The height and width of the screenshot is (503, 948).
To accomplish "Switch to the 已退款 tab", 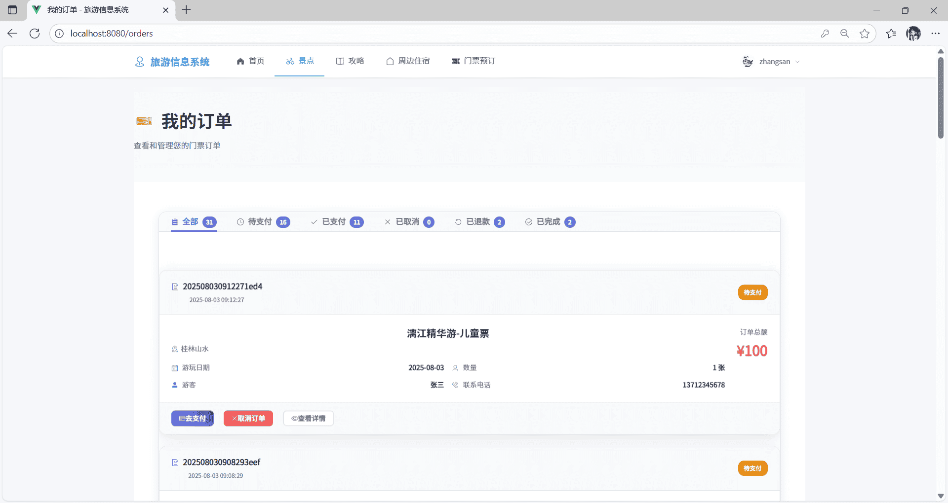I will tap(480, 222).
